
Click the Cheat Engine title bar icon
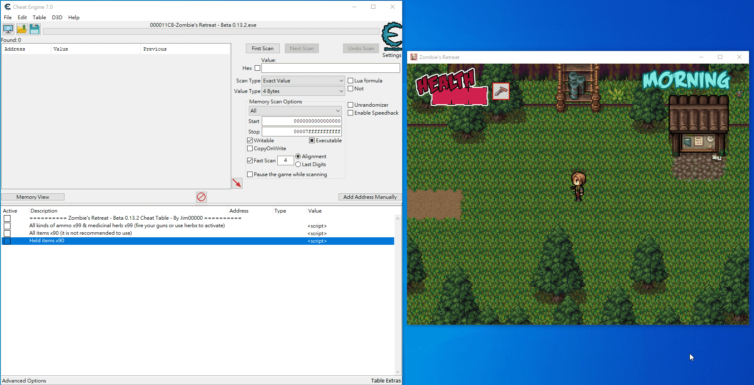coord(7,7)
